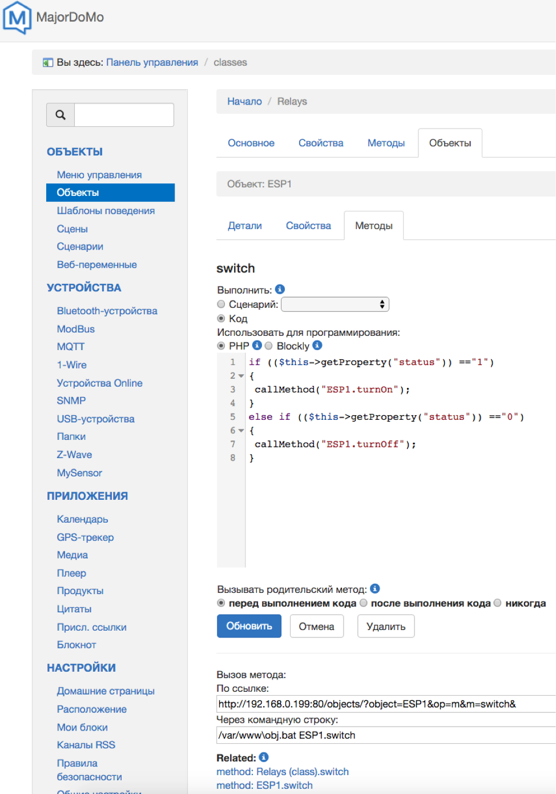Click the MajorDoMo logo icon
The width and height of the screenshot is (556, 794).
click(17, 17)
